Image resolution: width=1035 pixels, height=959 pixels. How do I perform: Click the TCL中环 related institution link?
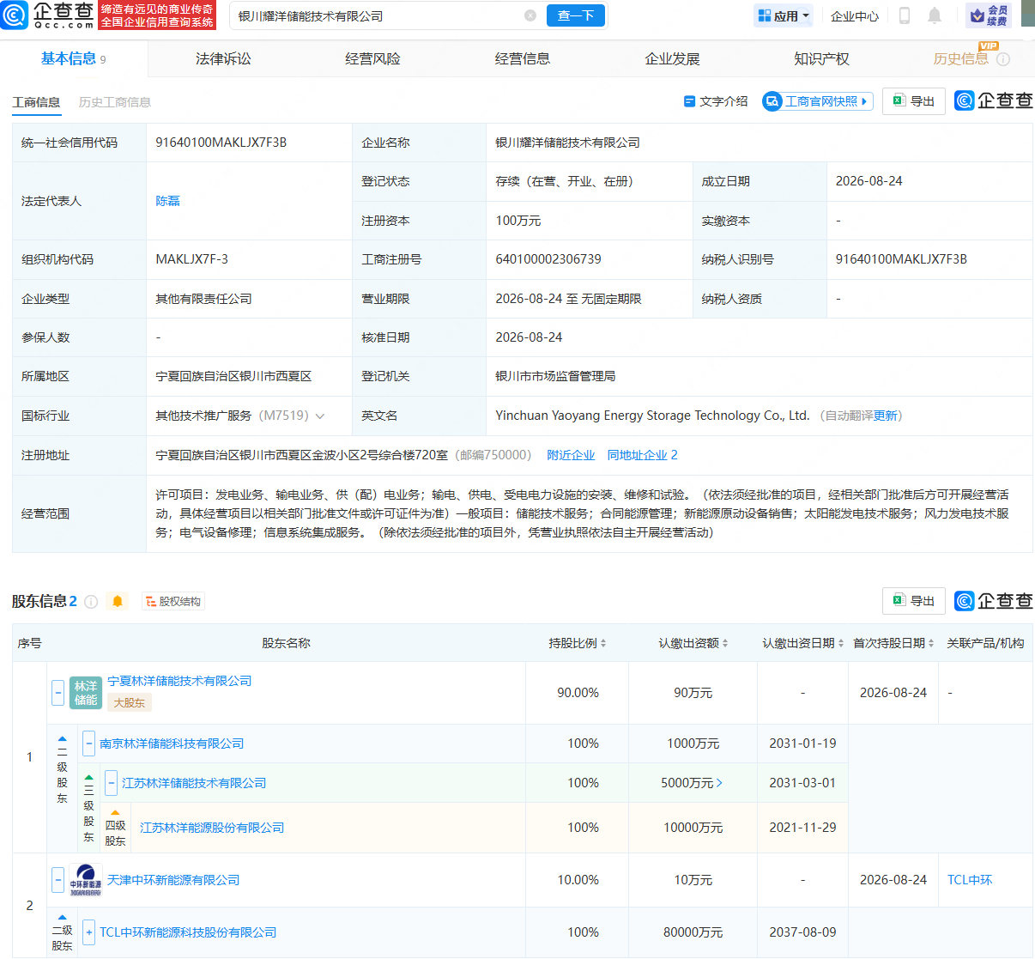tap(970, 880)
